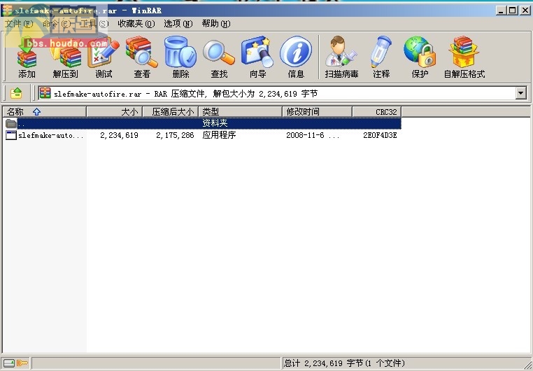Click the key icon in status bar

click(22, 363)
